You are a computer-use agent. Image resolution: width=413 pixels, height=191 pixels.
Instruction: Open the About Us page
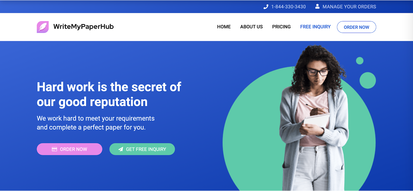point(251,27)
